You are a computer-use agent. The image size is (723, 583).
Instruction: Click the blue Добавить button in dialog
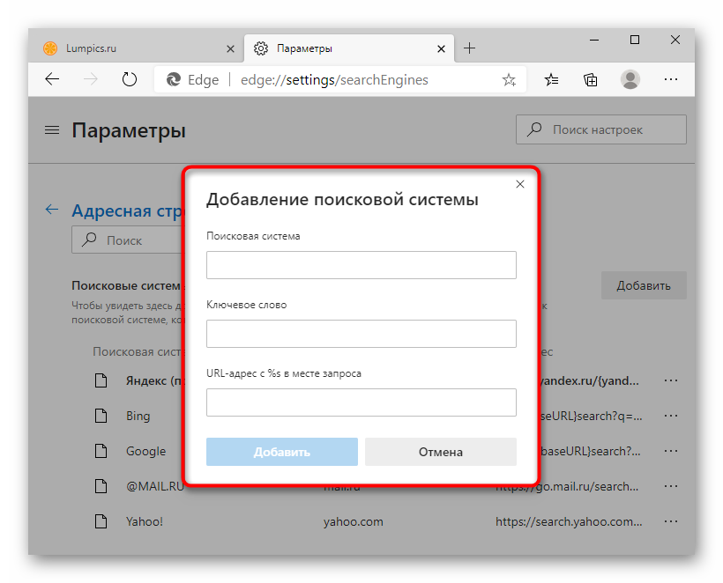(x=282, y=452)
